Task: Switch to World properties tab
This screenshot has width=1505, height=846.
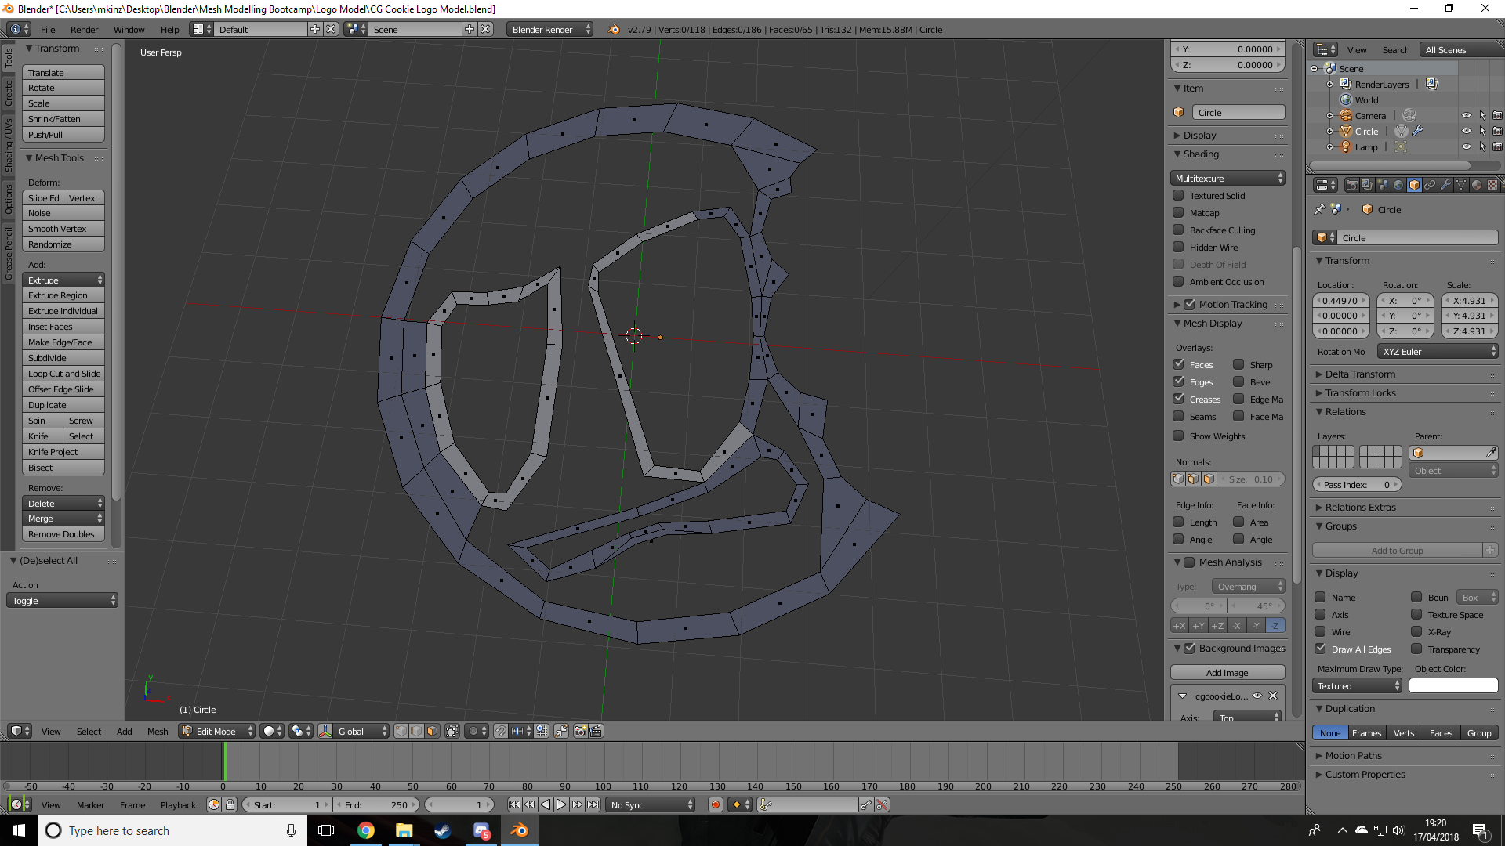Action: pyautogui.click(x=1398, y=185)
